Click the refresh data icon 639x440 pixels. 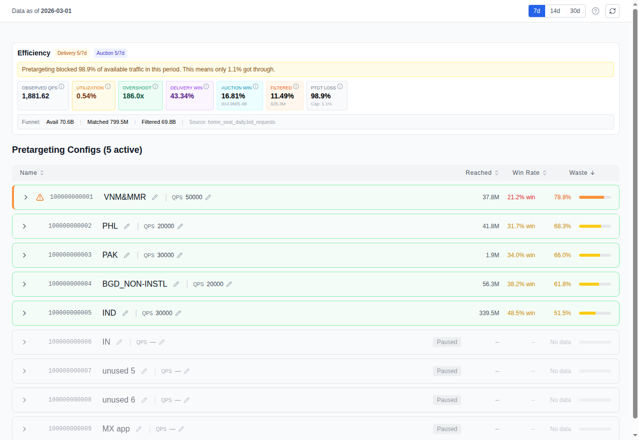click(x=613, y=10)
